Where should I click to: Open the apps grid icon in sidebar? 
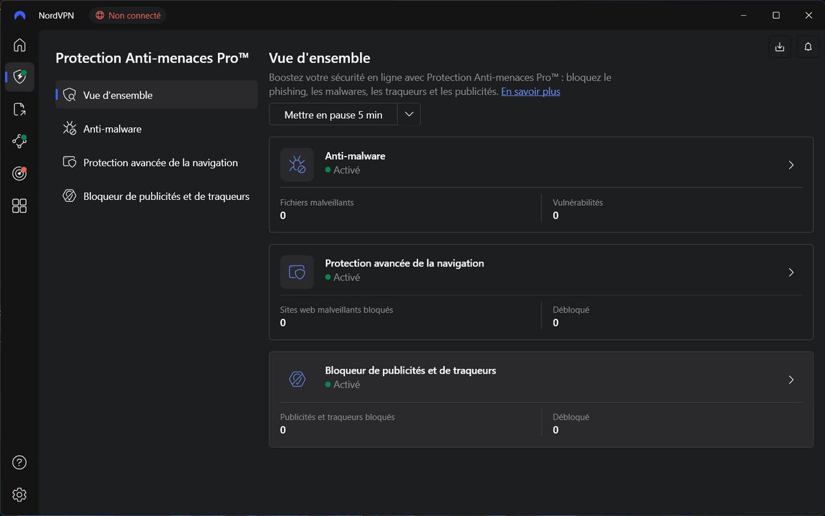click(19, 205)
